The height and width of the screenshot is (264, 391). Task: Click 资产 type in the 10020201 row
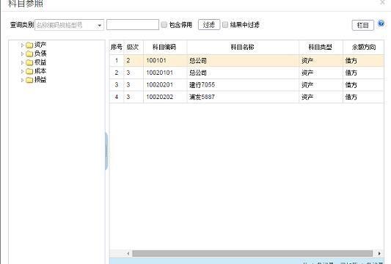pyautogui.click(x=307, y=85)
